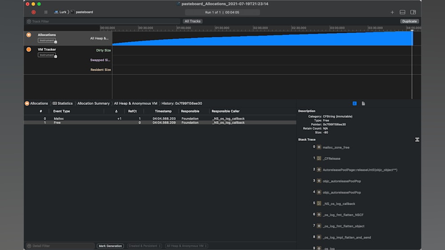
Task: Open the Created & Persistent dropdown
Action: click(145, 246)
